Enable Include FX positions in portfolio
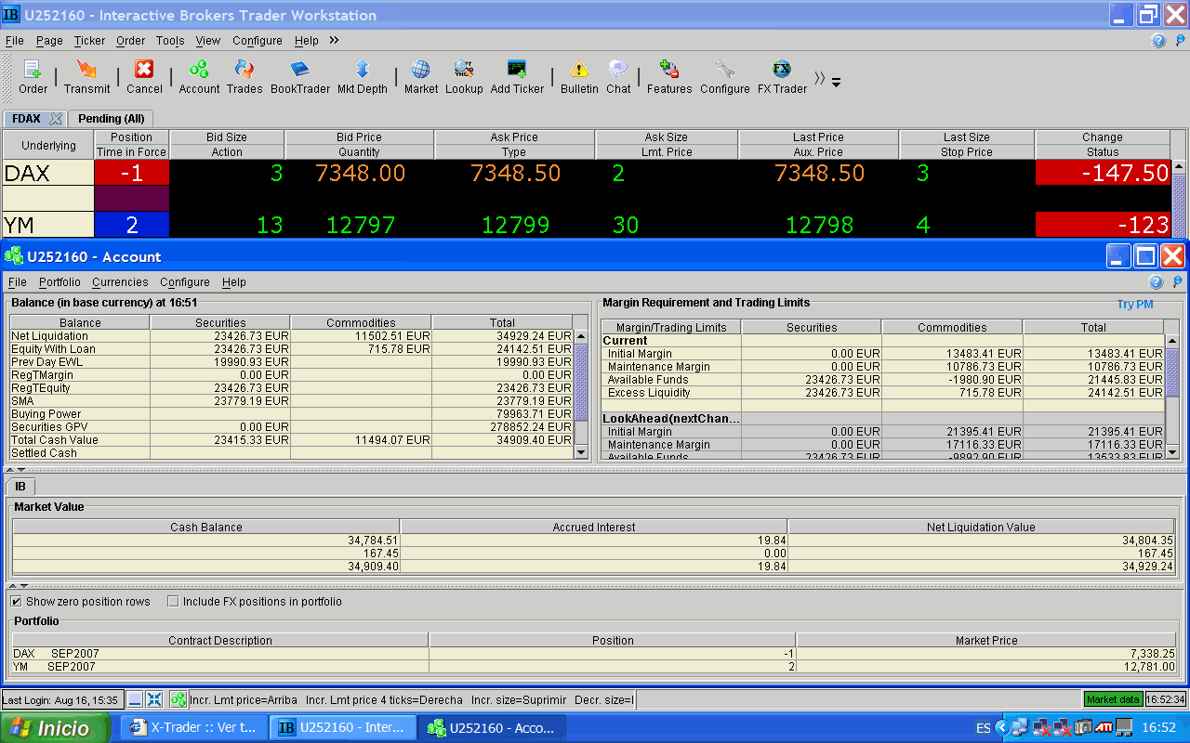The width and height of the screenshot is (1190, 743). 173,602
